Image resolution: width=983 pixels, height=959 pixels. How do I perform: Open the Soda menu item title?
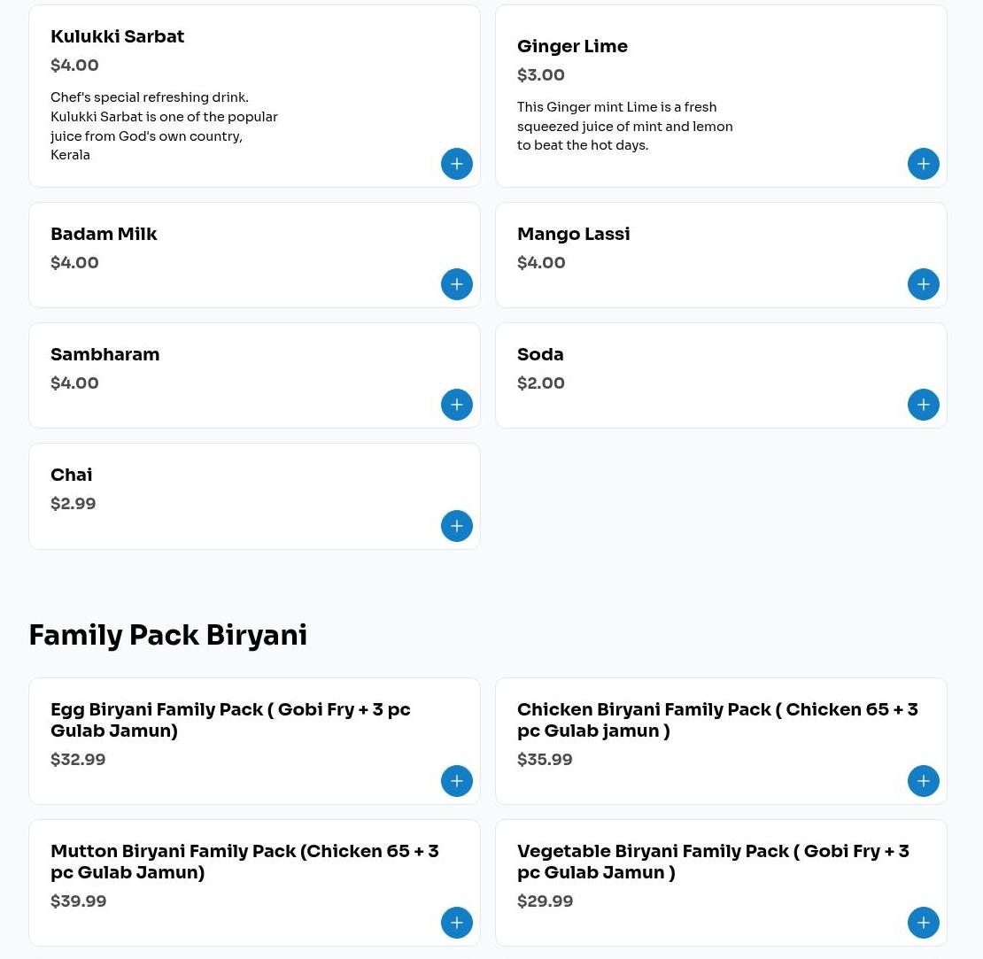pyautogui.click(x=540, y=355)
